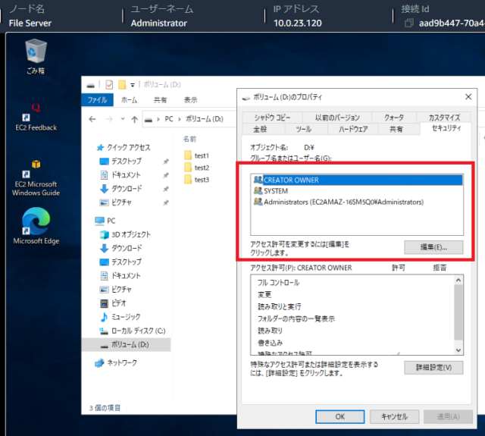The width and height of the screenshot is (485, 436).
Task: Click the properties checkmark icon in Explorer title bar
Action: [x=109, y=84]
